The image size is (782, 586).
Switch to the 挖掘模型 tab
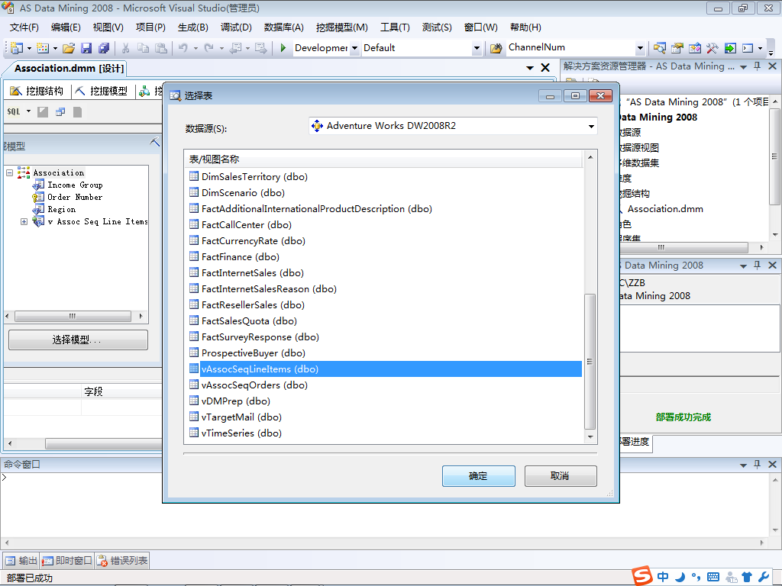click(102, 91)
